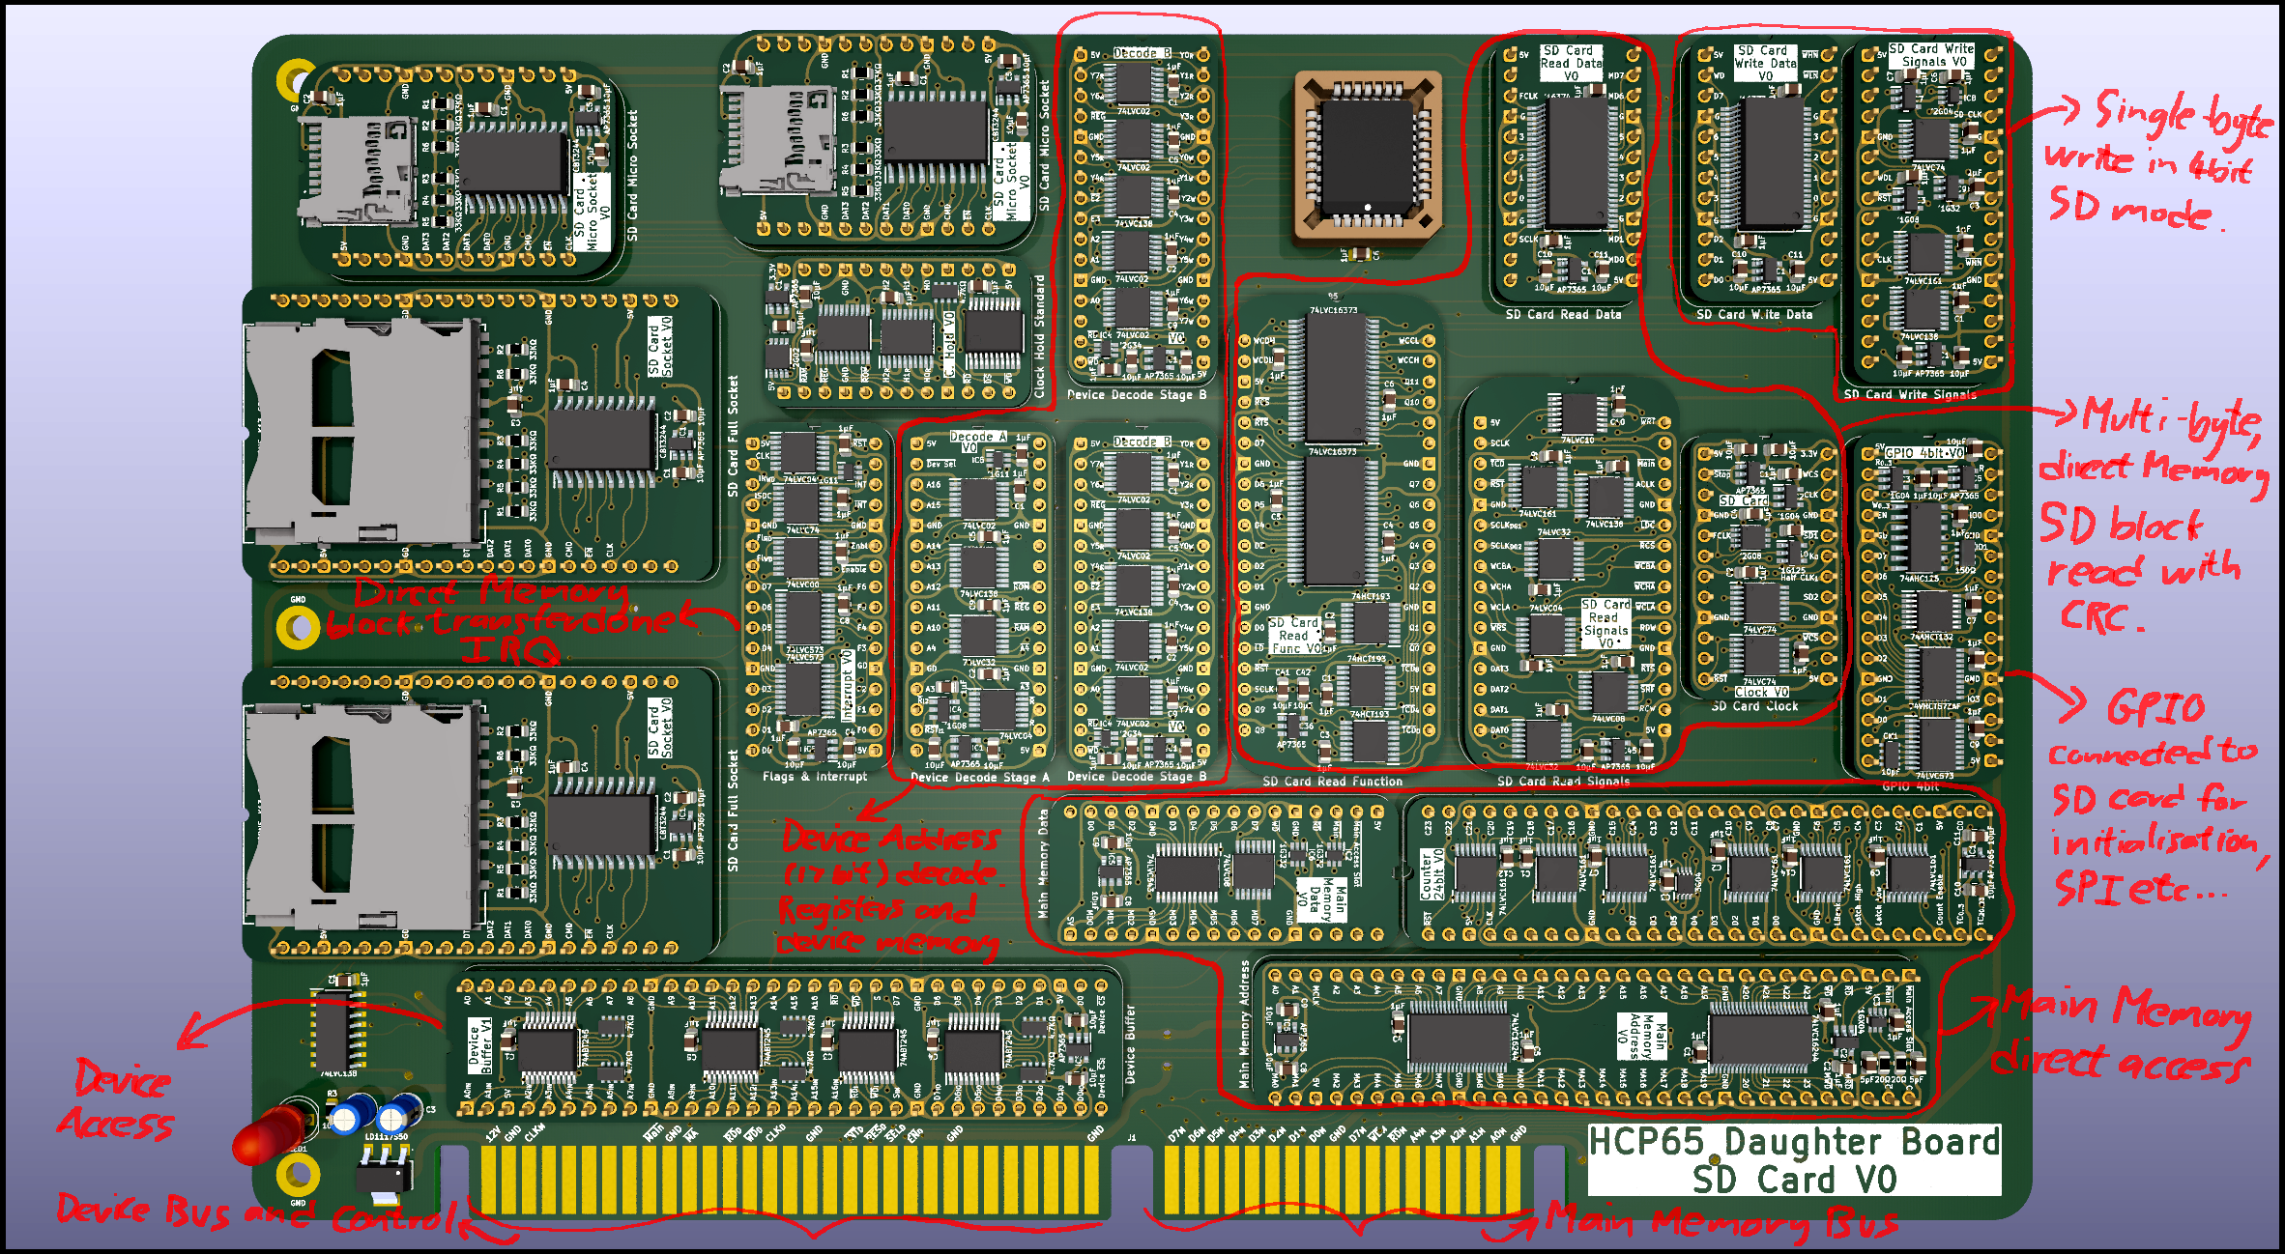
Task: Click the lower full-size SD card socket
Action: [x=362, y=814]
